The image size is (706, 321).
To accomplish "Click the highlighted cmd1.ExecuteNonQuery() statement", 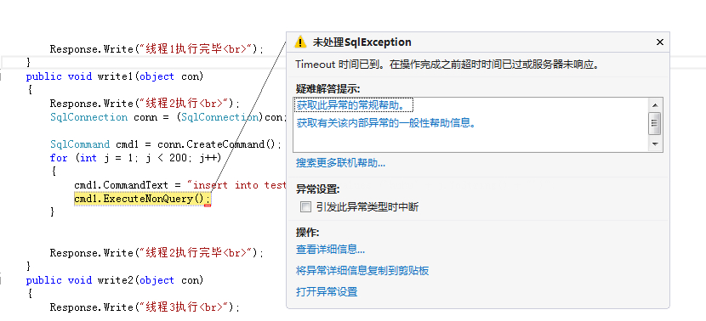I will (142, 198).
